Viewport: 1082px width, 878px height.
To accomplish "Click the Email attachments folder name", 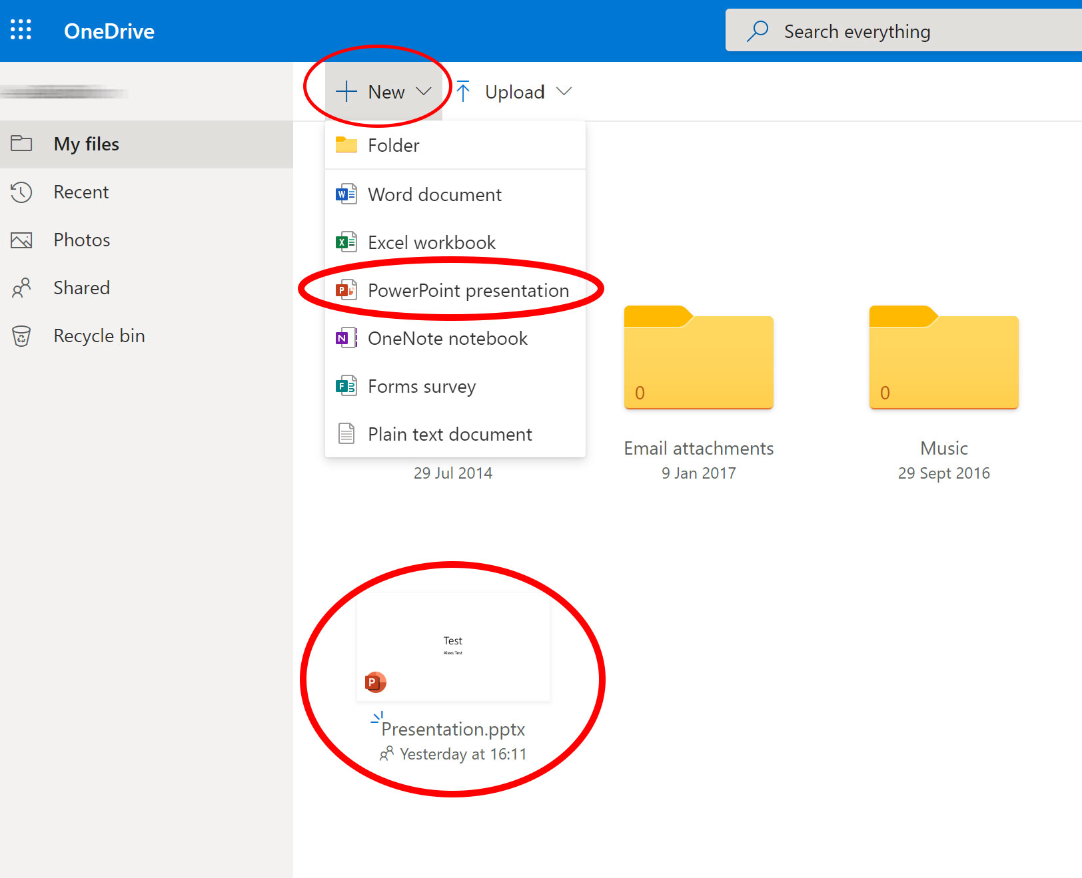I will (699, 449).
